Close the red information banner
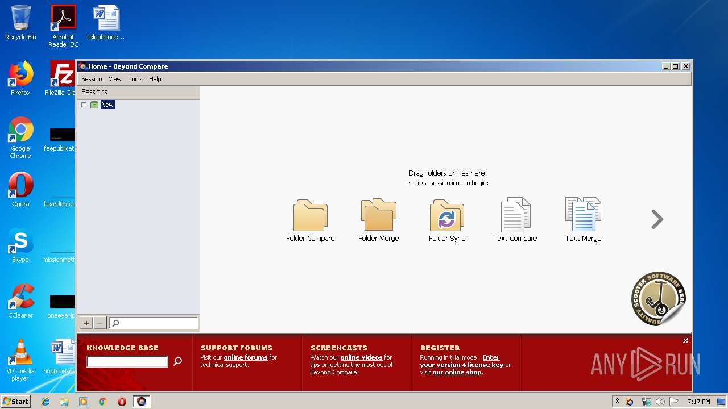The height and width of the screenshot is (409, 728). click(685, 340)
